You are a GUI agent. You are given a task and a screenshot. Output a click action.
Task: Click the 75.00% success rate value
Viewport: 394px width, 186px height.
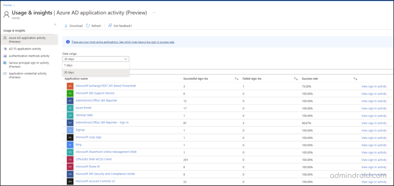pyautogui.click(x=307, y=87)
